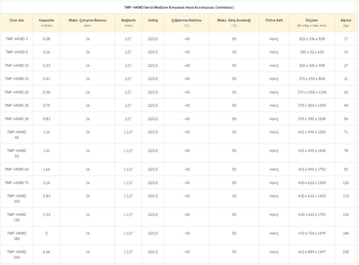The image size is (359, 265).
Task: Select the dimensions 320 x 32 x 633
Action: click(x=312, y=52)
